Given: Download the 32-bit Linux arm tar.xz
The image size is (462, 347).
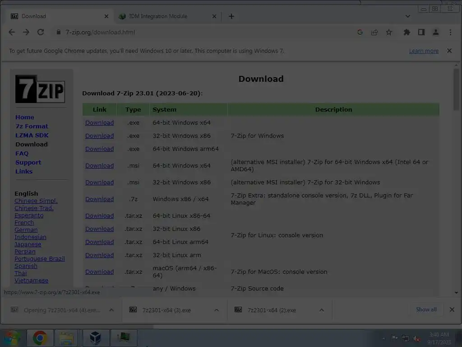Looking at the screenshot, I should click(x=100, y=255).
